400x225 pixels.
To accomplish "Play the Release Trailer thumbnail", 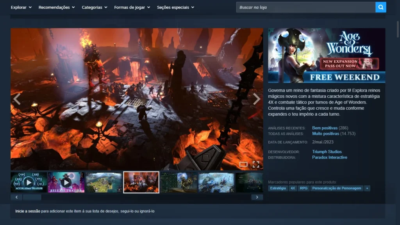I will 66,182.
